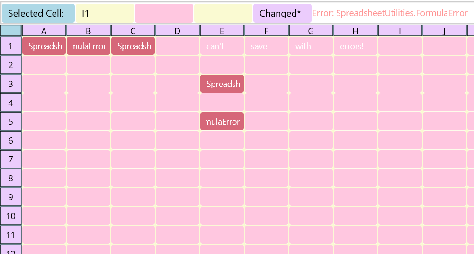Viewport: 474px width, 254px height.
Task: Select cell E5 with nulaError text
Action: [x=222, y=122]
